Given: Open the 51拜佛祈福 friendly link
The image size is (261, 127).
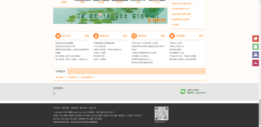Looking at the screenshot, I should tap(72, 77).
